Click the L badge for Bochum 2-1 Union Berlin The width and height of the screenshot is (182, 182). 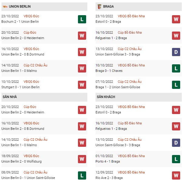point(82,19)
